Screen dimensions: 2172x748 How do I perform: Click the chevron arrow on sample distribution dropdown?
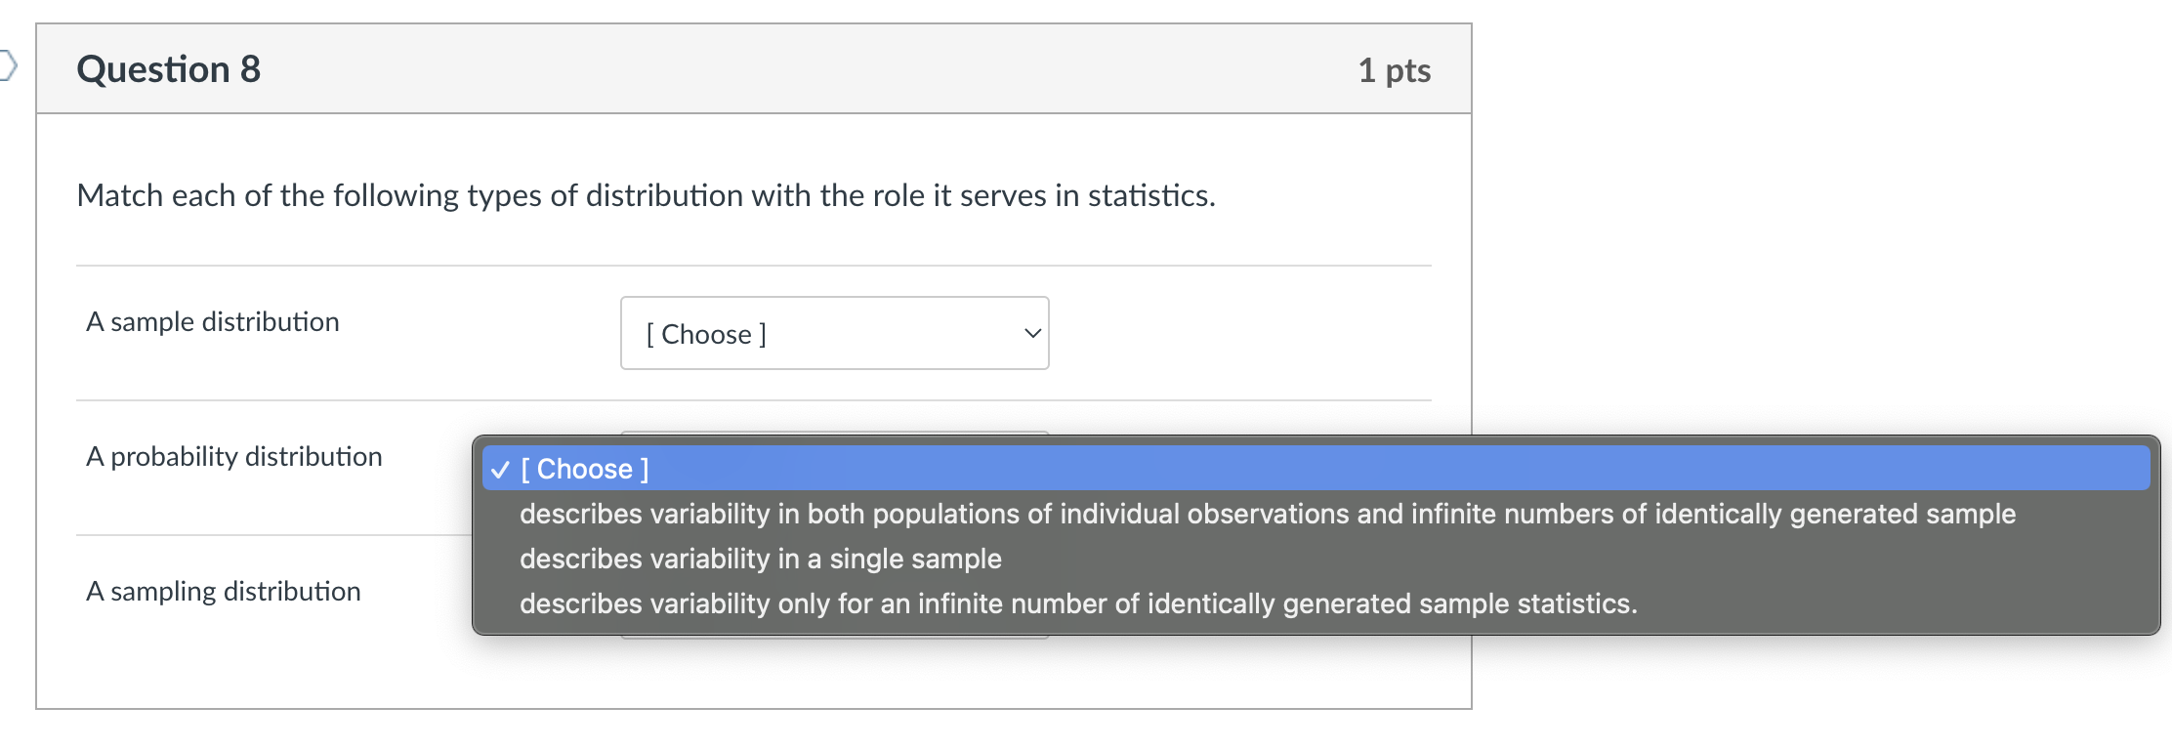tap(1031, 334)
